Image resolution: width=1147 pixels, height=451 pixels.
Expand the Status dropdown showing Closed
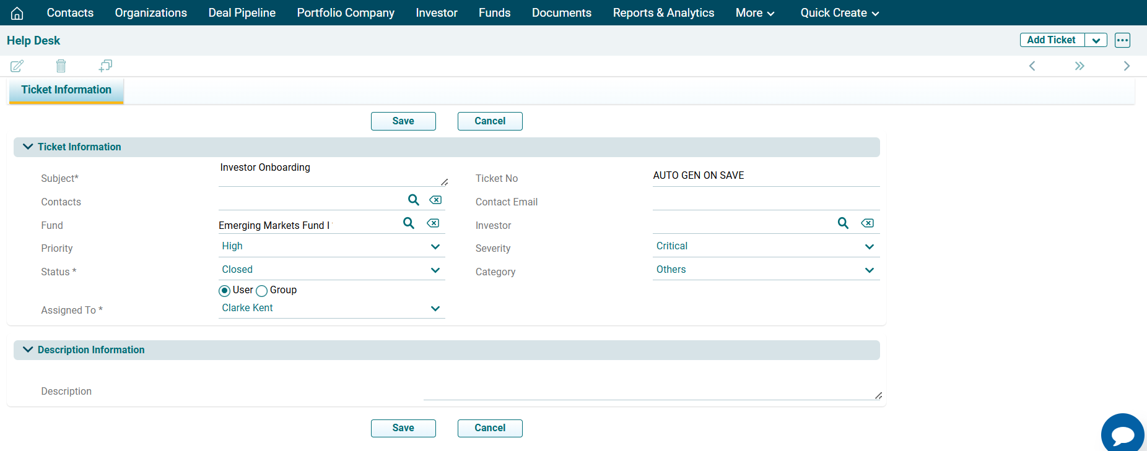click(x=331, y=270)
